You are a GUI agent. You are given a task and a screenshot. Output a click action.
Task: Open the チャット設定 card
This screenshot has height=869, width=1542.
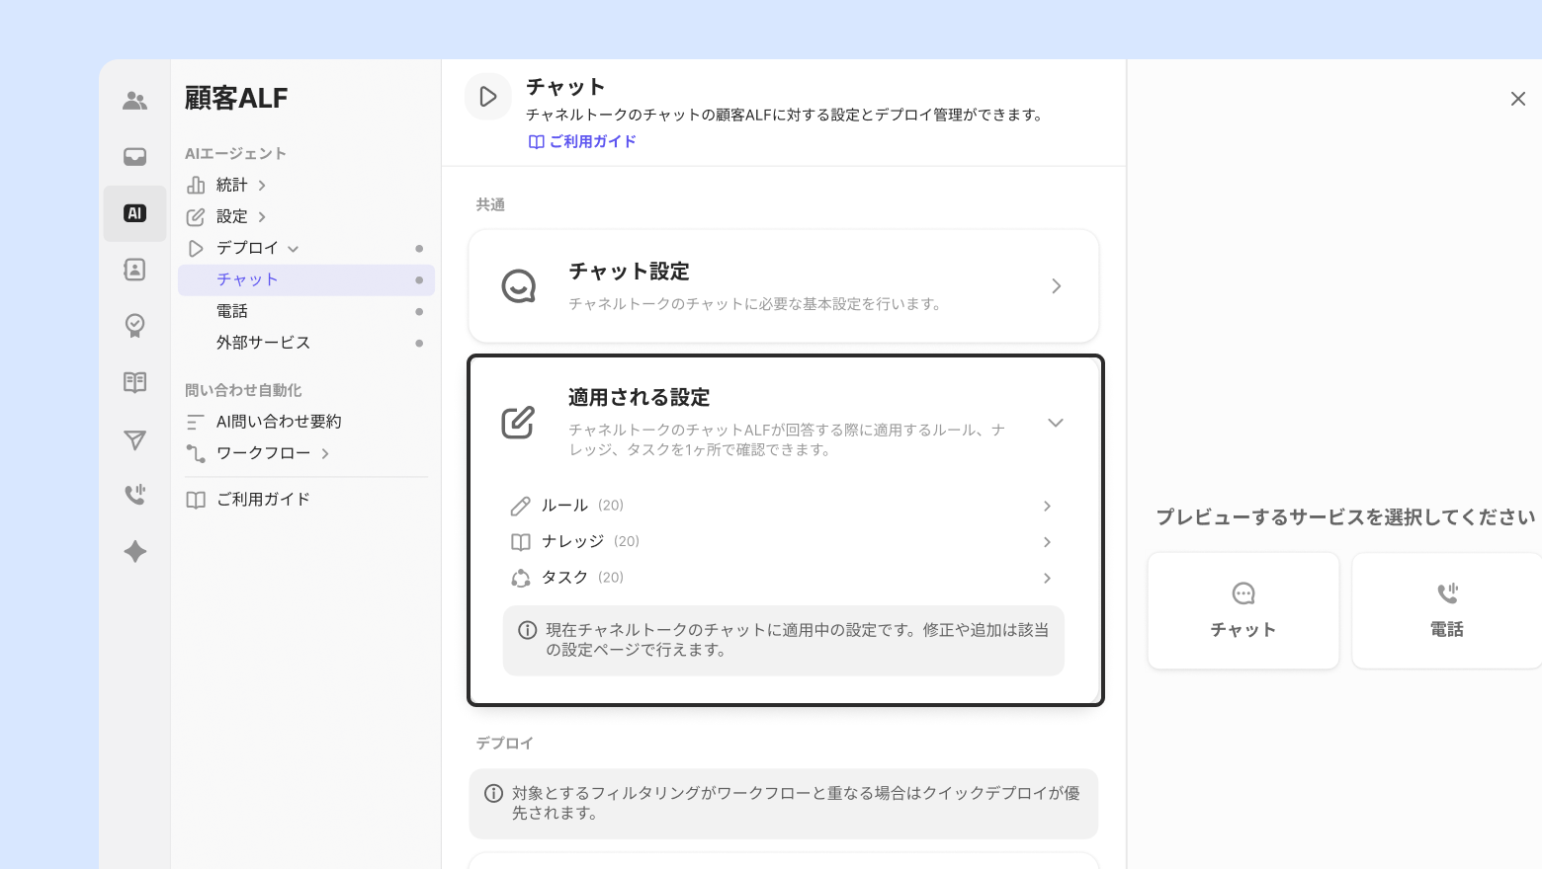coord(783,286)
